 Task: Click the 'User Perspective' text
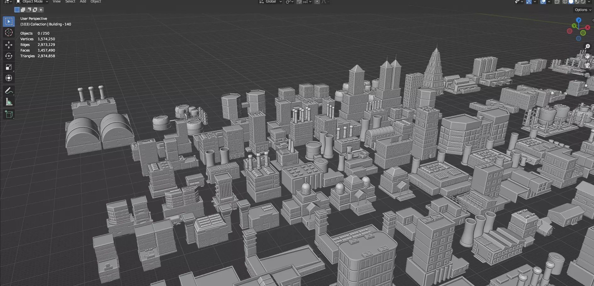34,19
